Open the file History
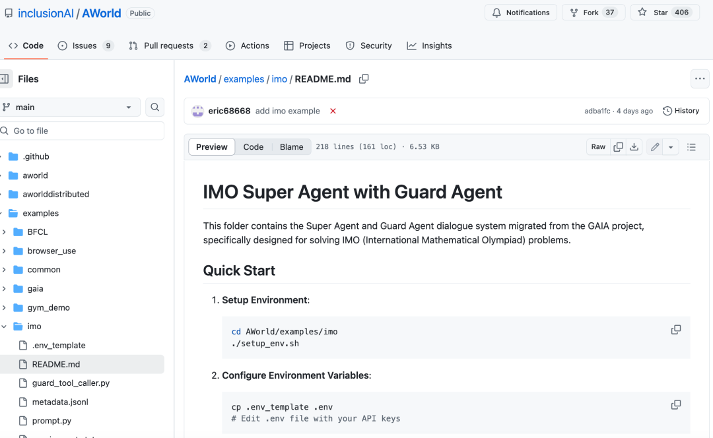This screenshot has width=713, height=438. click(x=681, y=111)
